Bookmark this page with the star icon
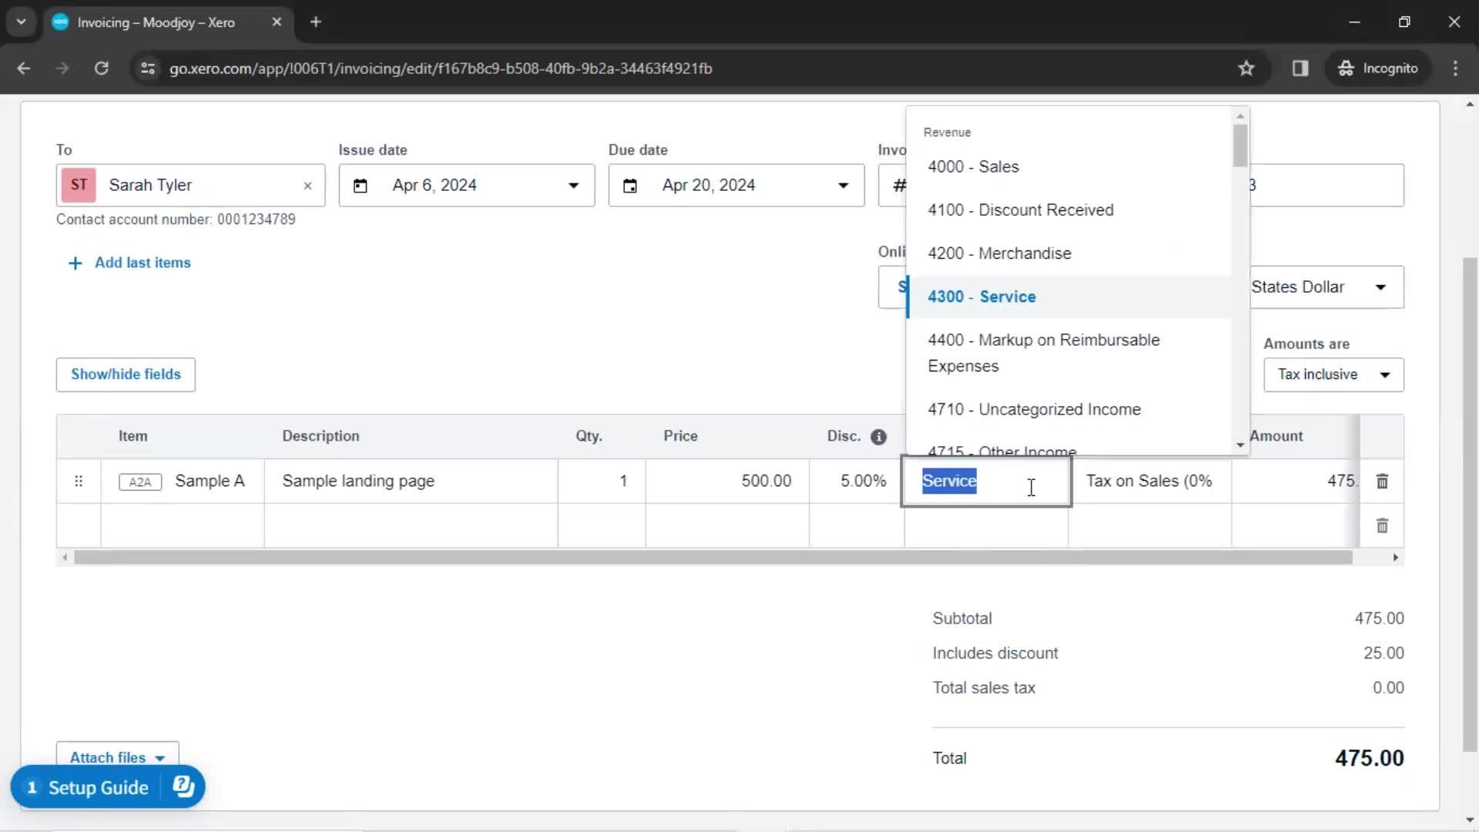This screenshot has width=1479, height=832. (x=1246, y=69)
